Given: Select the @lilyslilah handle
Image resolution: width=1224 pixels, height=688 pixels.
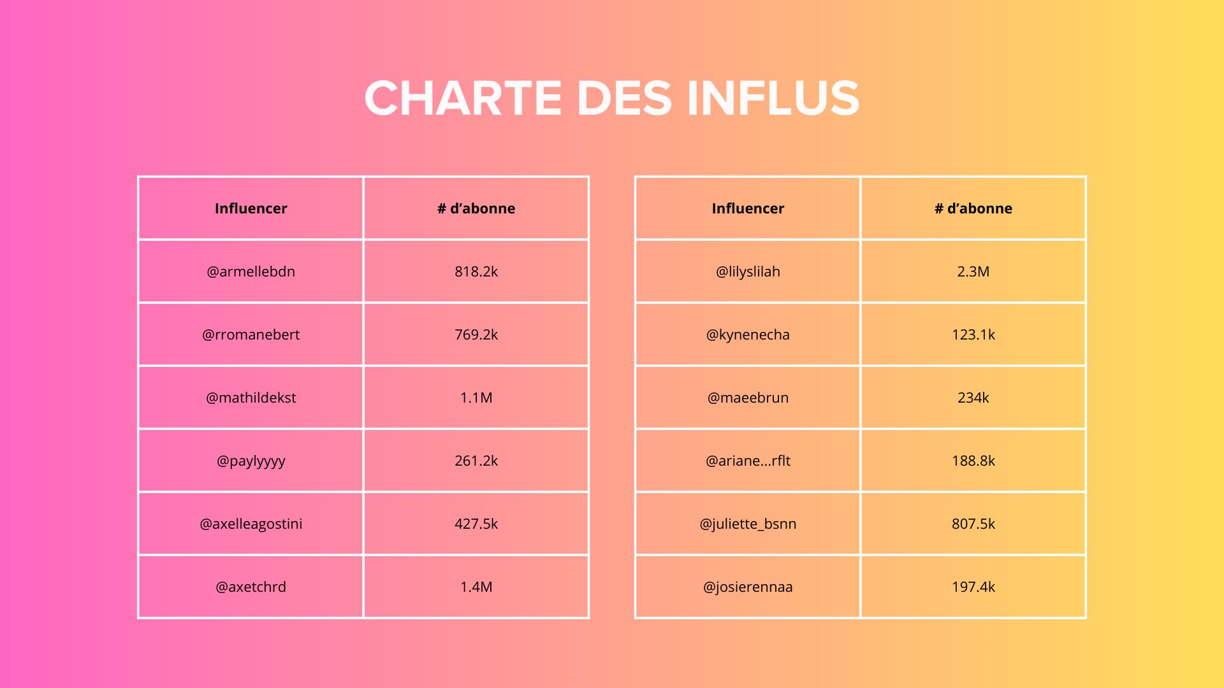Looking at the screenshot, I should (x=748, y=271).
